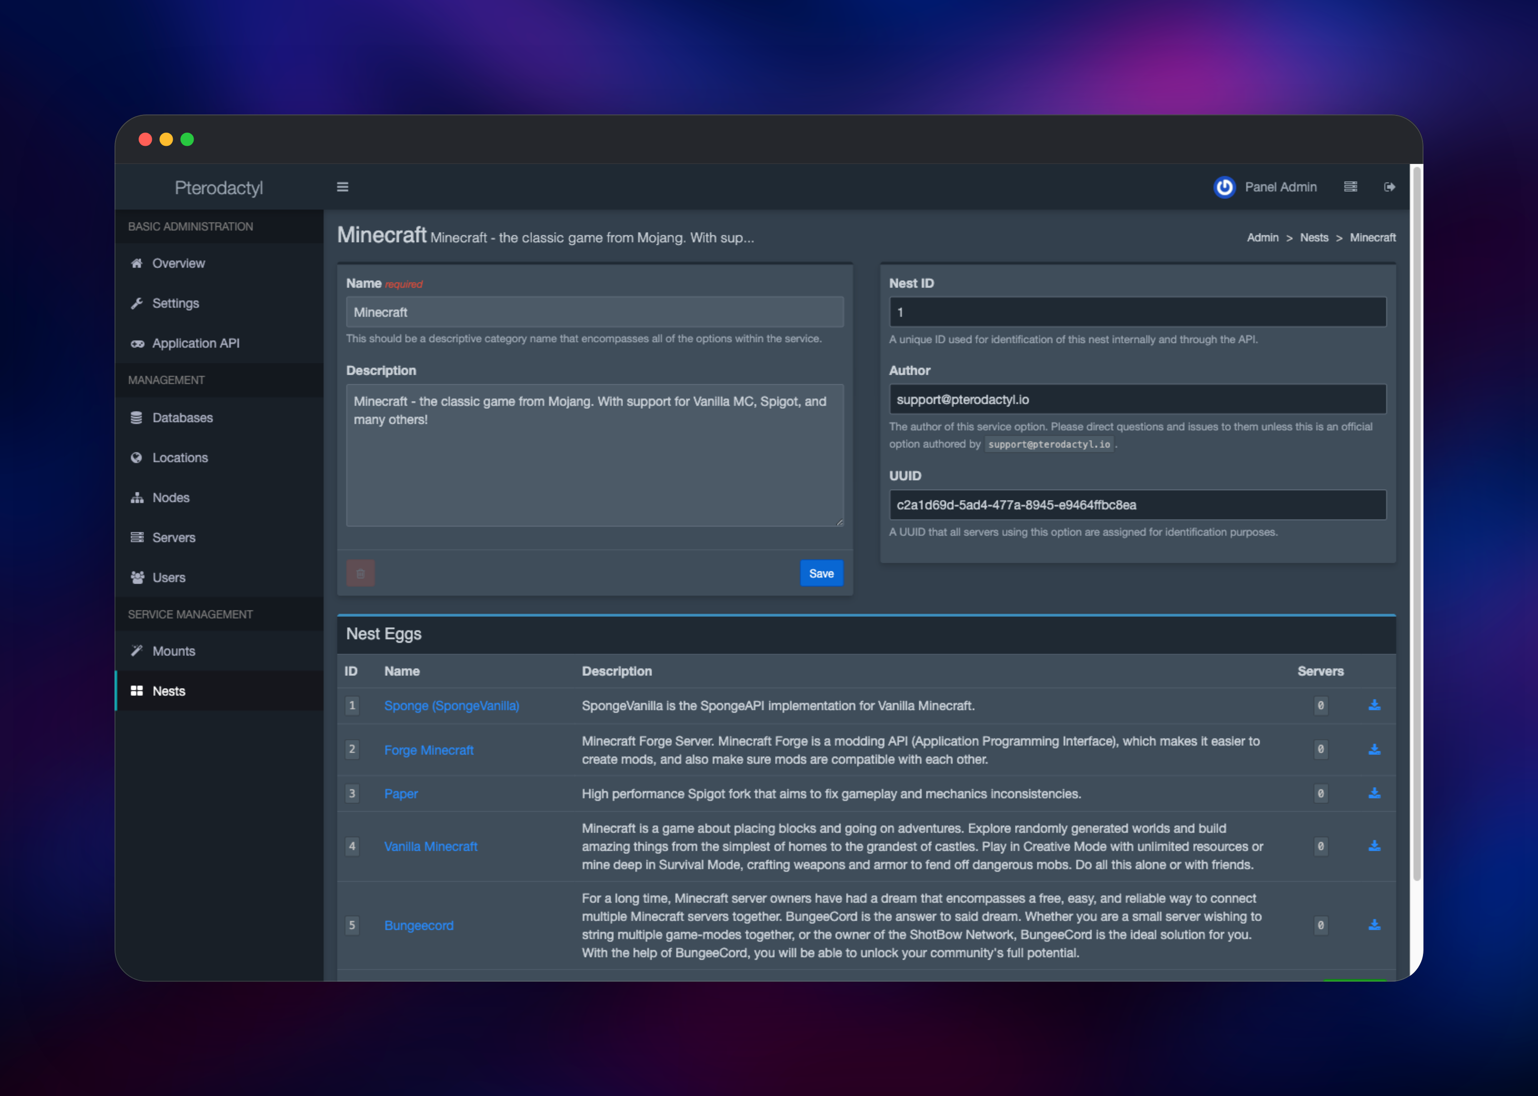Click the Mounts wand icon
The height and width of the screenshot is (1096, 1538).
coord(136,650)
